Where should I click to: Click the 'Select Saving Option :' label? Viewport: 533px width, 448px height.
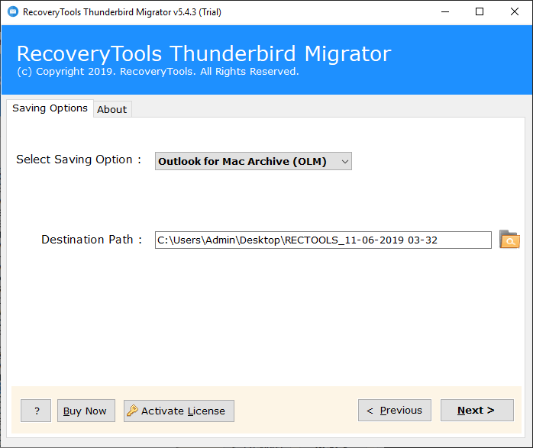click(79, 160)
